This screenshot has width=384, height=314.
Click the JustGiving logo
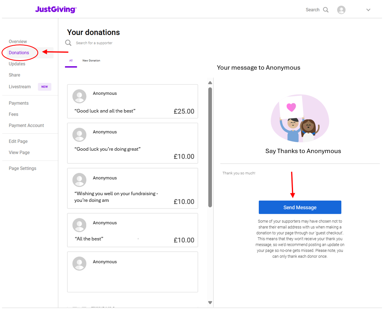point(56,9)
